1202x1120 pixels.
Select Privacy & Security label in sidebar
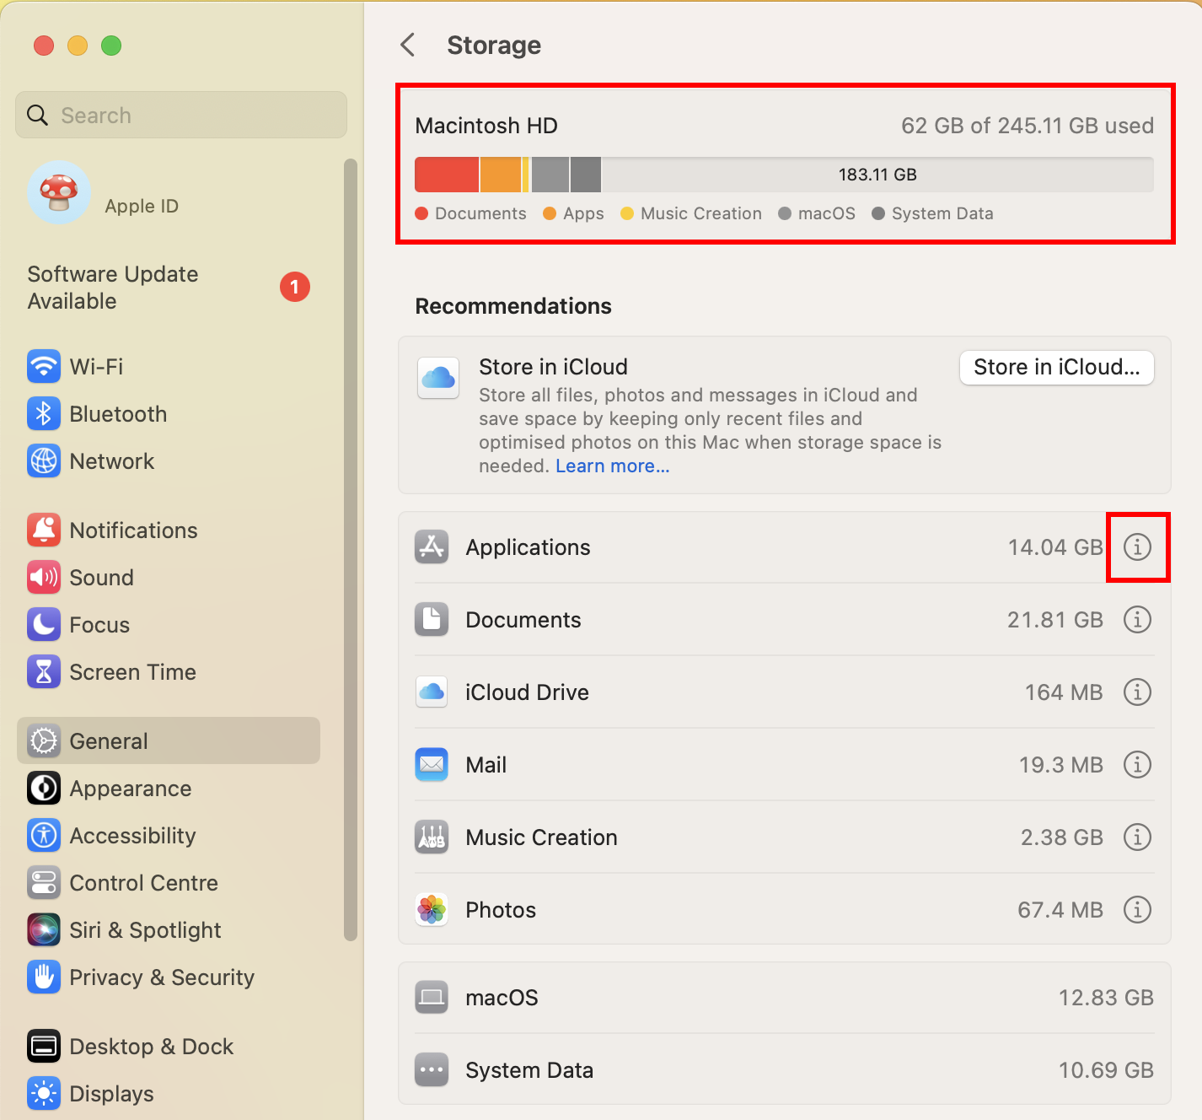tap(162, 977)
